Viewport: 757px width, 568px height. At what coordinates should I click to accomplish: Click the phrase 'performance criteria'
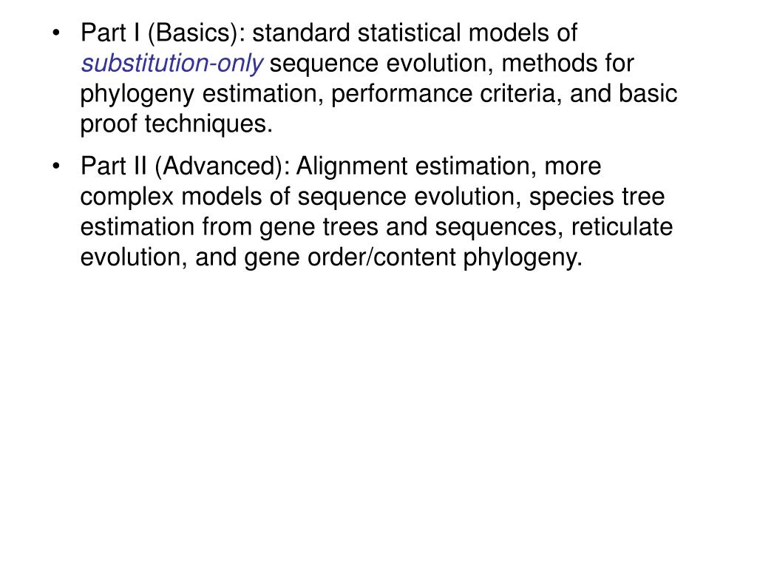point(447,94)
